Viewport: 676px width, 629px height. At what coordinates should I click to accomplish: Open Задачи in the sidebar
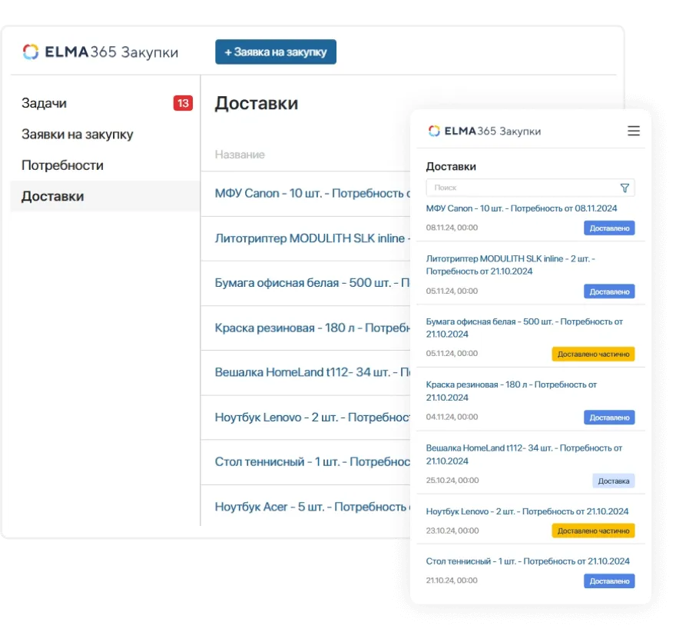[x=45, y=103]
